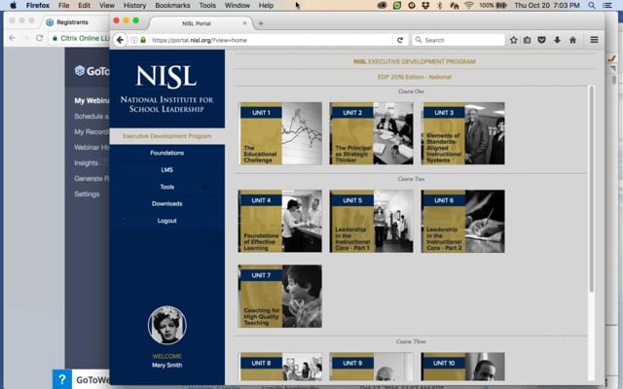Image resolution: width=623 pixels, height=389 pixels.
Task: Click the units list vertical scrollbar
Action: pyautogui.click(x=591, y=189)
